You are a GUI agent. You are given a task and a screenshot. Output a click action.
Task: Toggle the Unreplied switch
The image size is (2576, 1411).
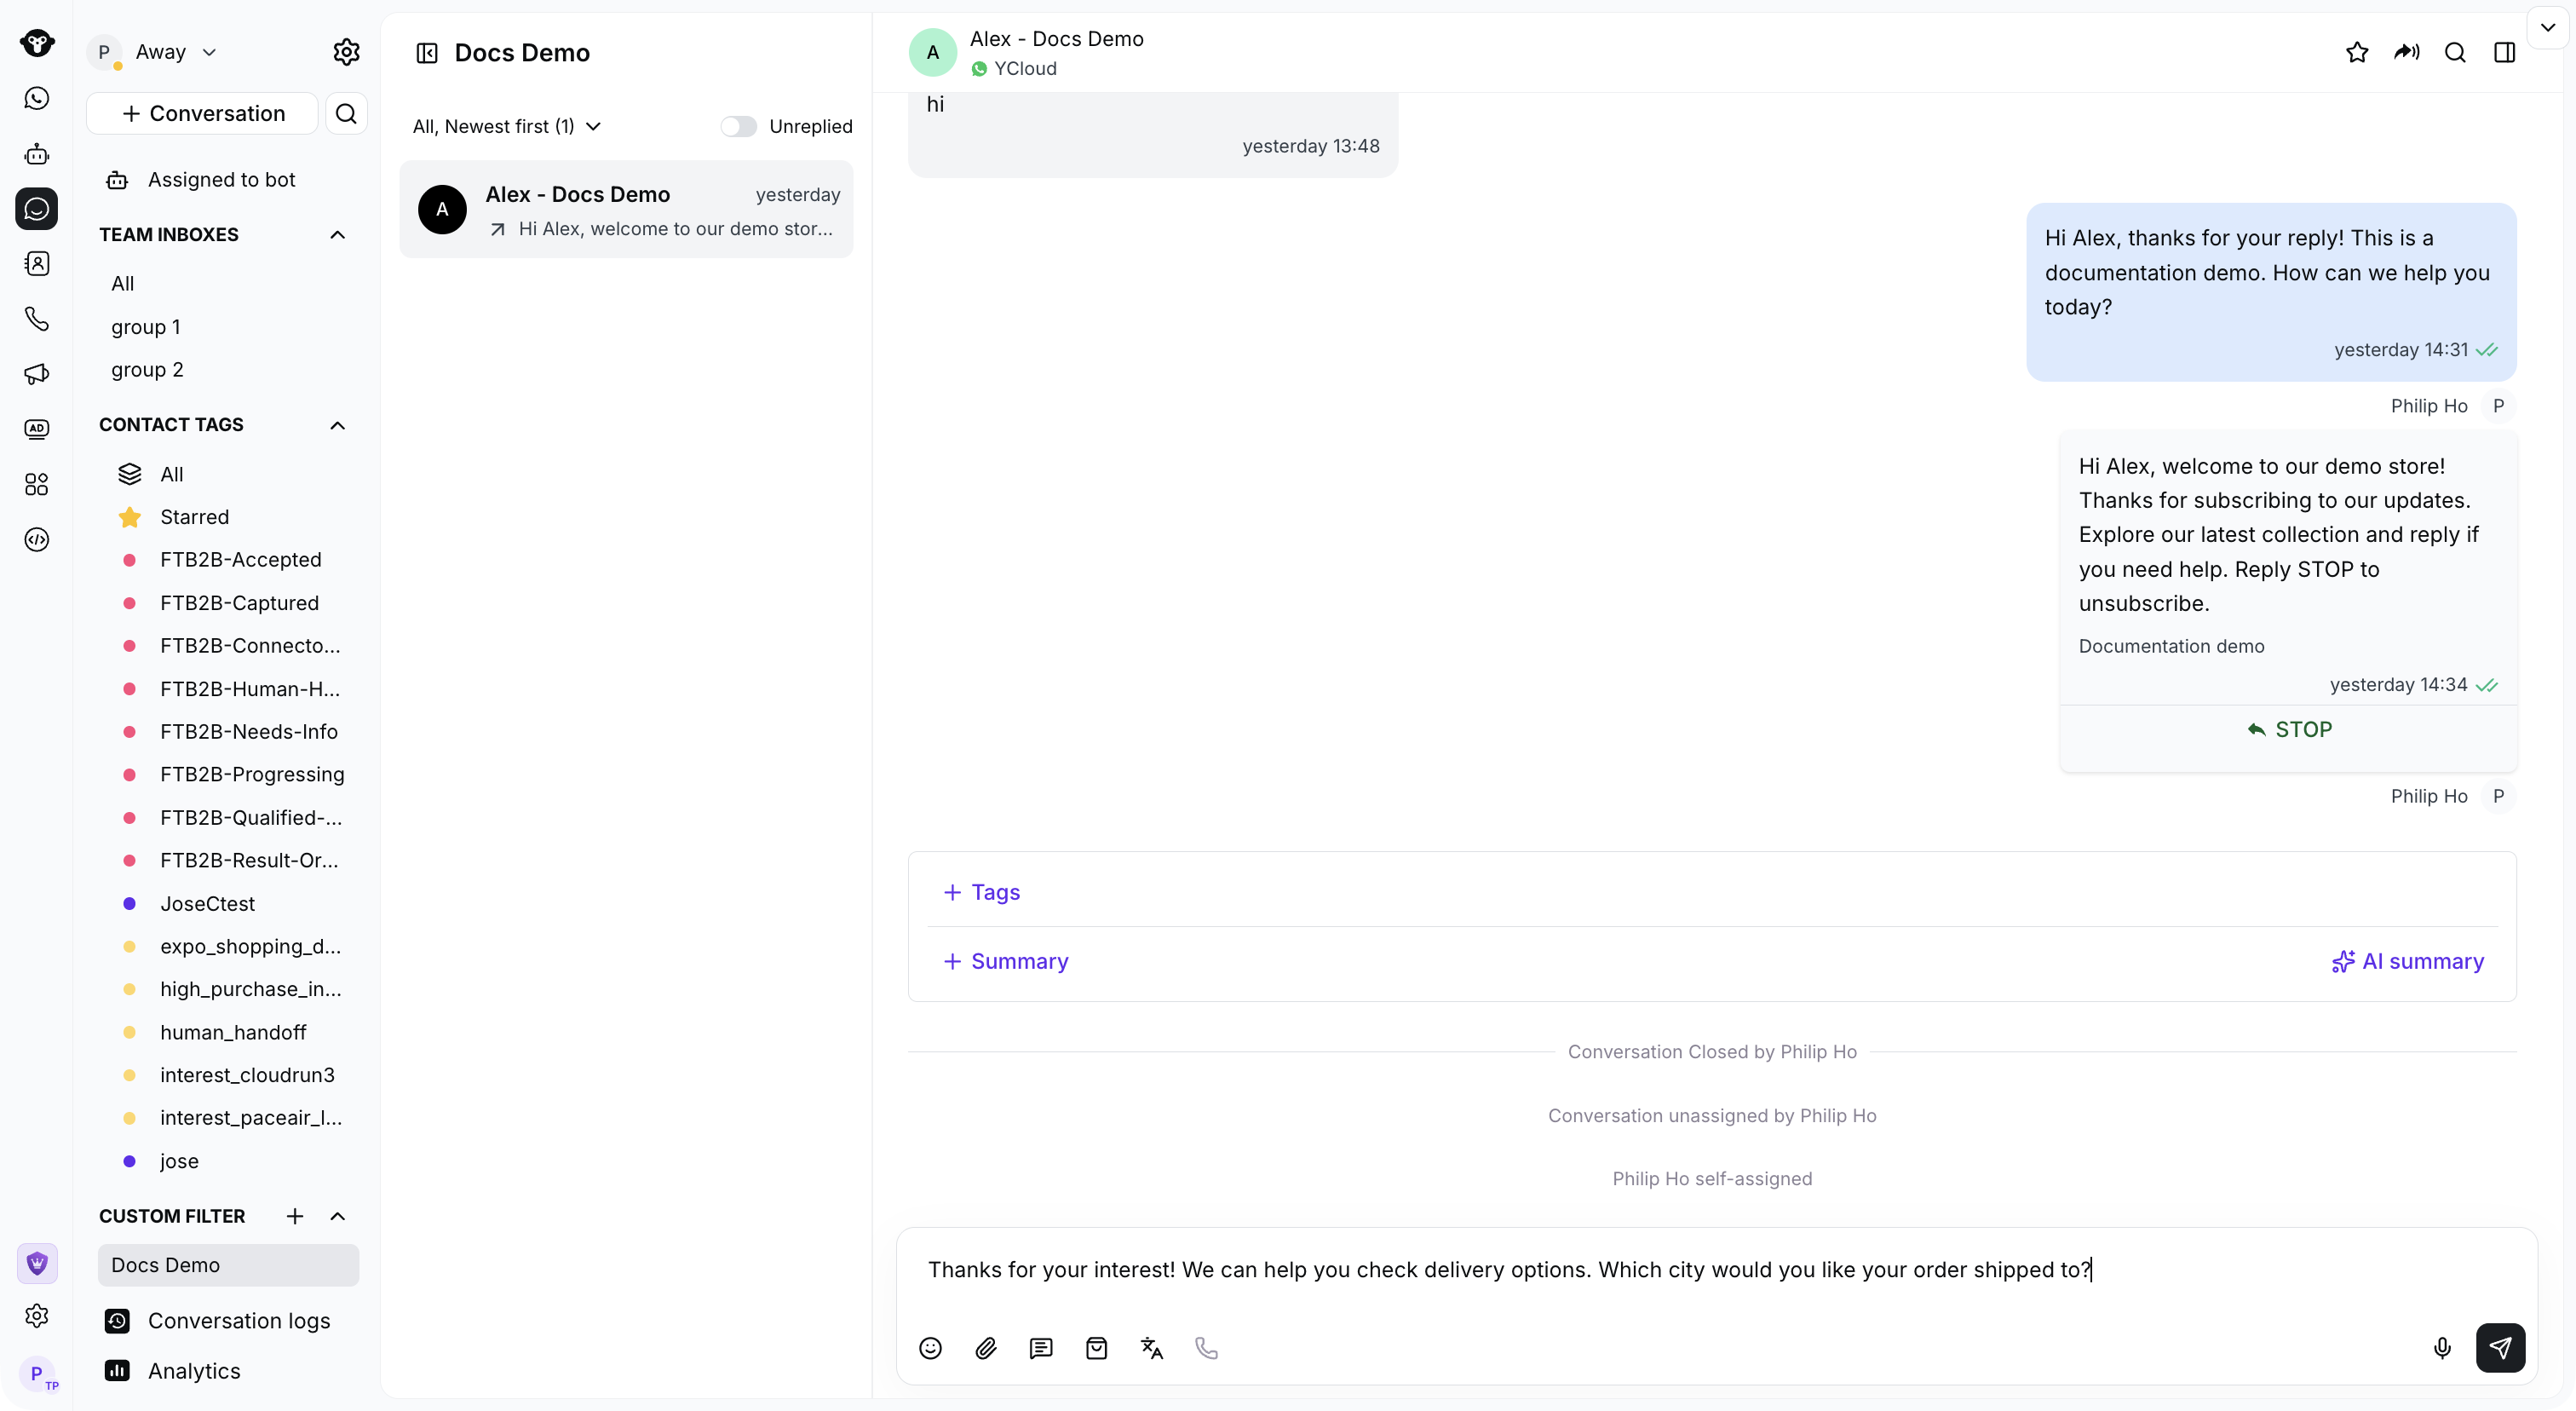739,126
